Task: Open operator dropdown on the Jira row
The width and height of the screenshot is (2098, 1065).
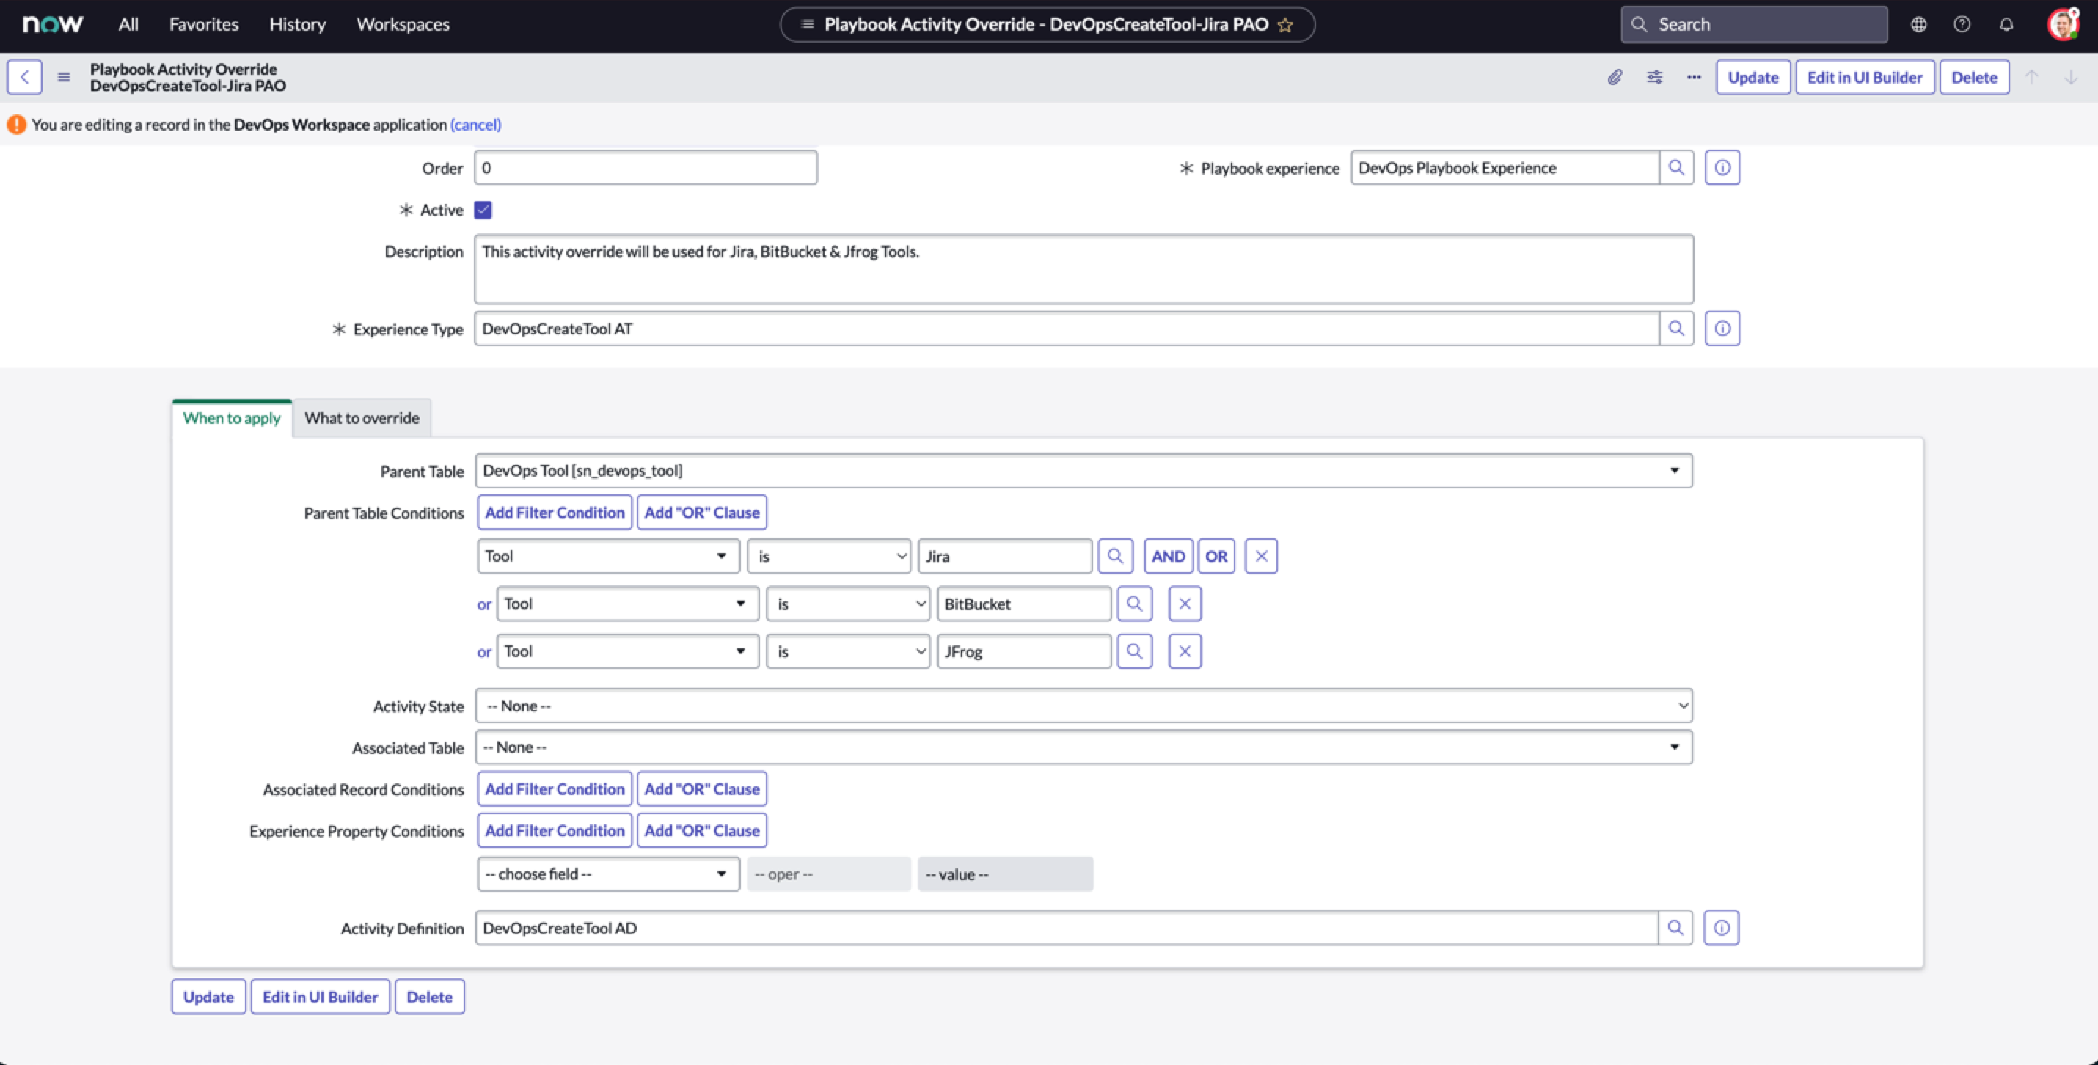Action: pyautogui.click(x=829, y=556)
